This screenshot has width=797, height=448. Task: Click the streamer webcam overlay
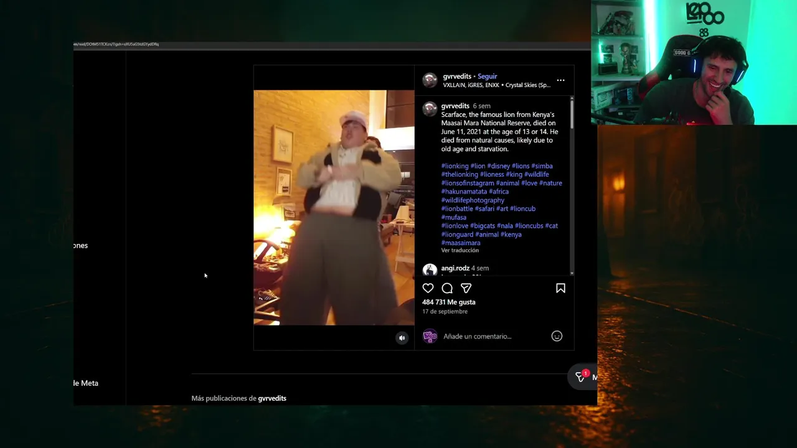click(694, 62)
